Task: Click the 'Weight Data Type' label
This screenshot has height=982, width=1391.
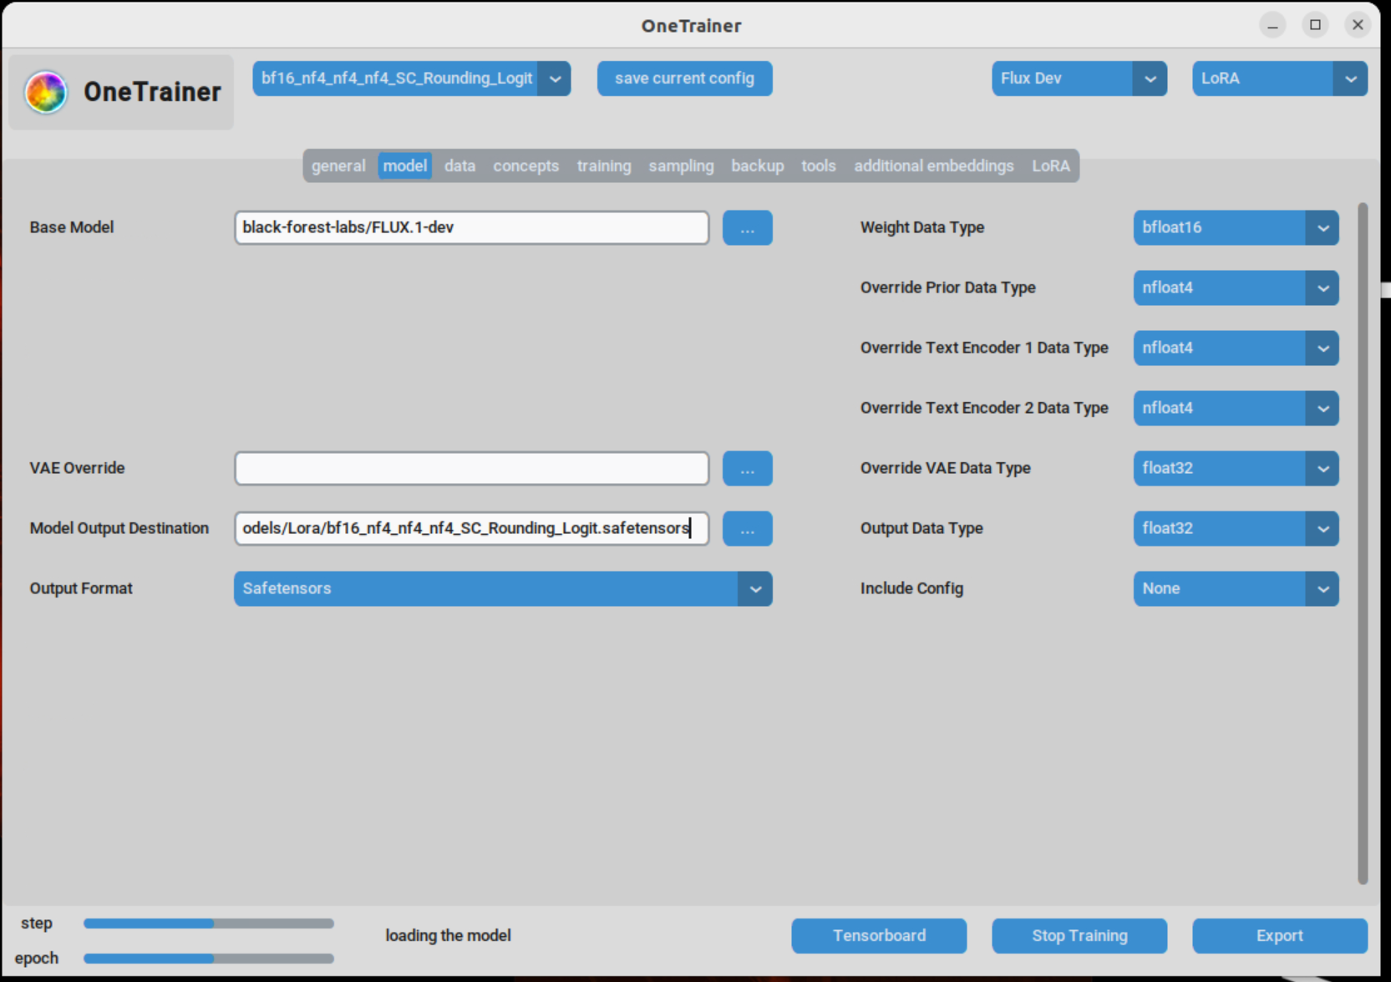Action: point(922,227)
